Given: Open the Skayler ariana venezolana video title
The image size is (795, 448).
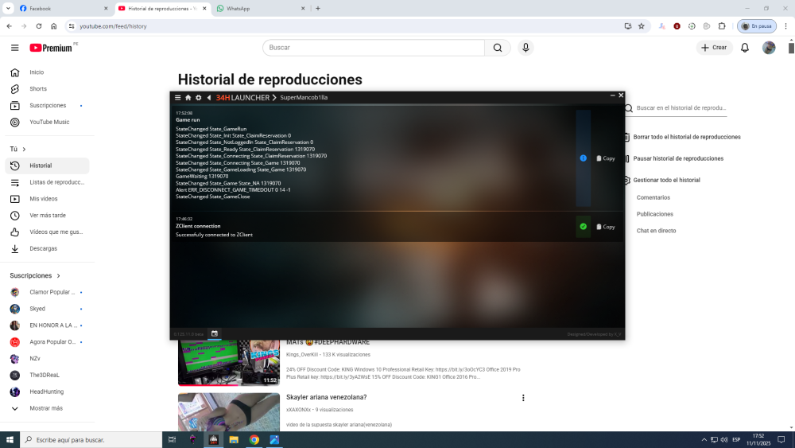Looking at the screenshot, I should pos(326,397).
